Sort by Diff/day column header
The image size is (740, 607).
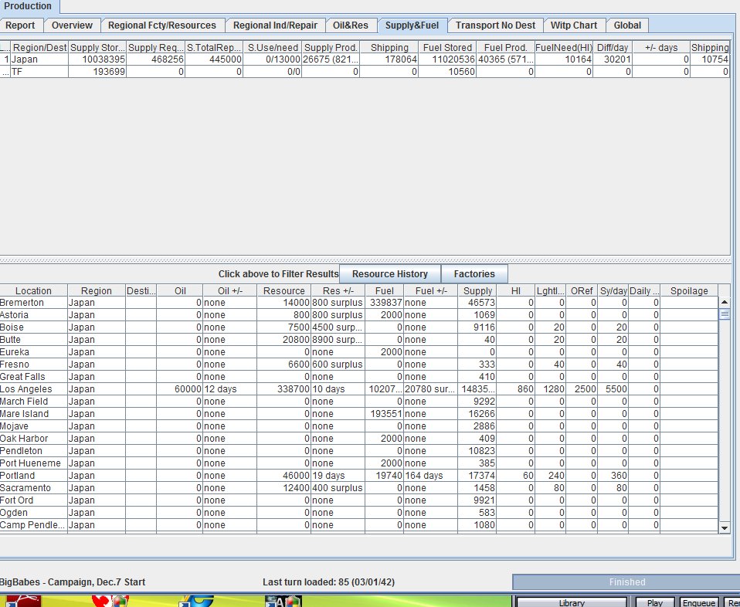click(613, 48)
